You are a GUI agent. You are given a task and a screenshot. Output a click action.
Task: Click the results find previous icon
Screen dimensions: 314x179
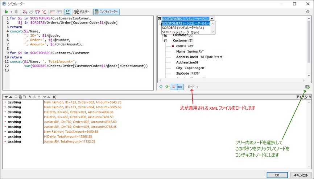[x=34, y=97]
